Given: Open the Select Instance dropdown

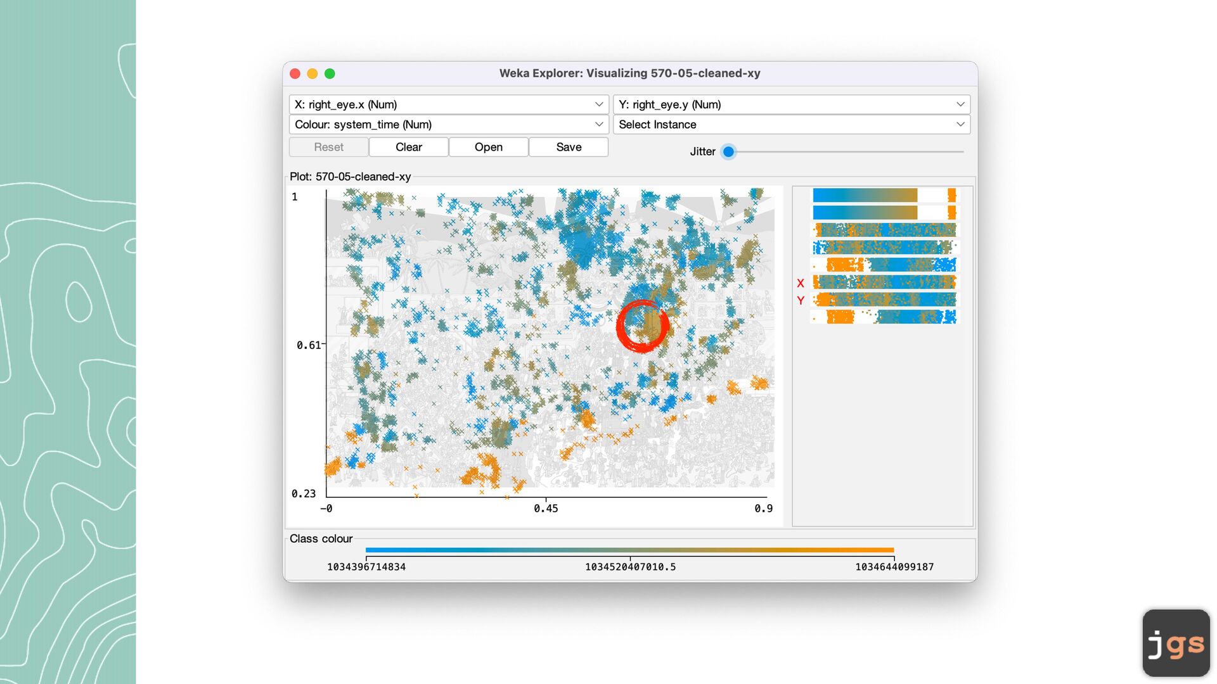Looking at the screenshot, I should click(791, 125).
